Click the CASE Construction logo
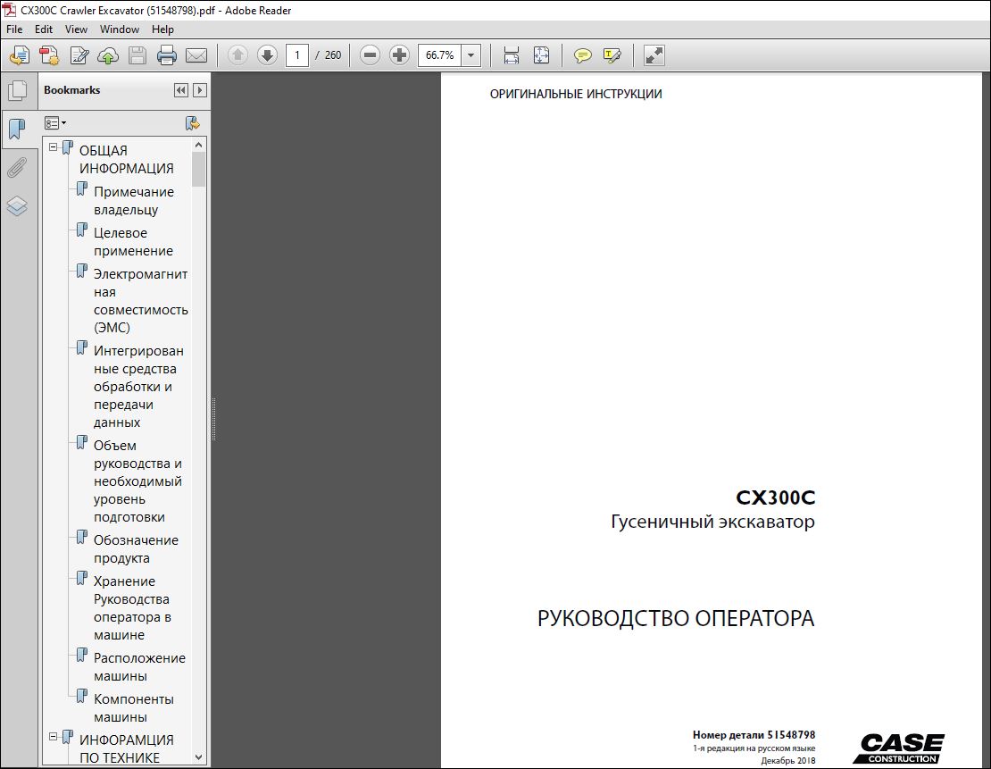 pyautogui.click(x=899, y=748)
